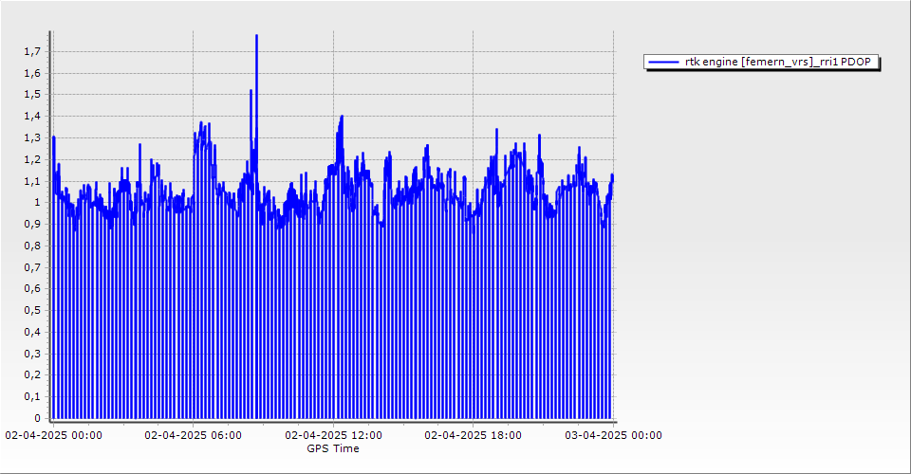
Task: Select the 03-04-2025 00:00 time label
Action: coord(613,436)
